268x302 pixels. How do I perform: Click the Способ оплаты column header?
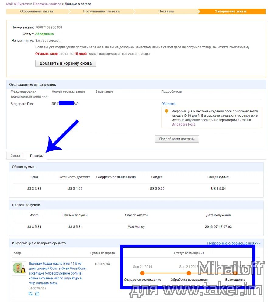tap(136, 215)
